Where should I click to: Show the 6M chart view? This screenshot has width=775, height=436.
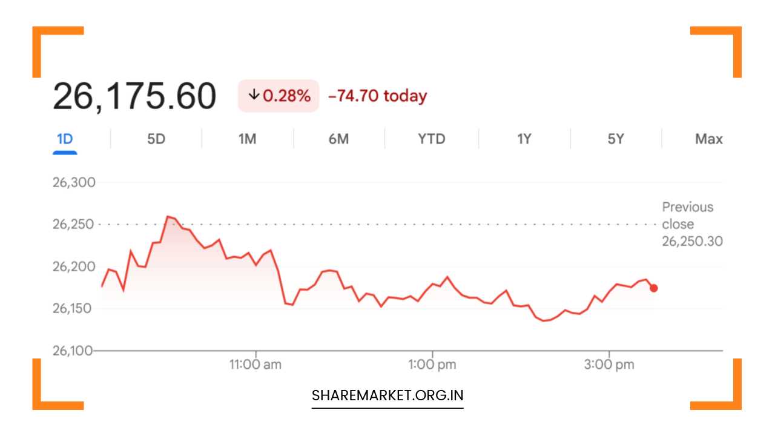tap(338, 139)
